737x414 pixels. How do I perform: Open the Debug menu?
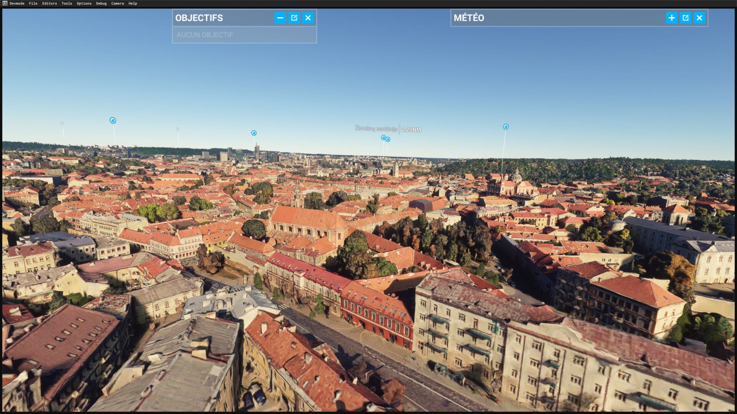[x=101, y=3]
